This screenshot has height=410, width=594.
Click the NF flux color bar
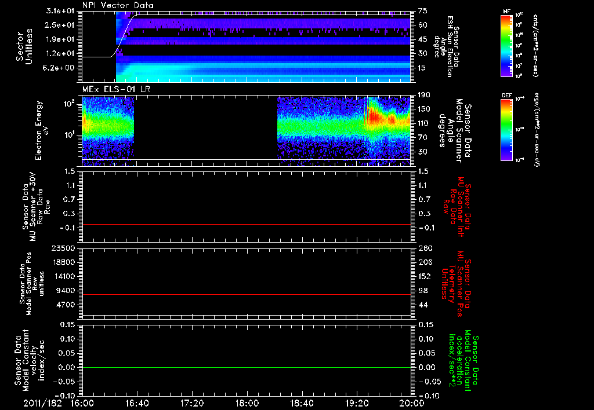507,46
